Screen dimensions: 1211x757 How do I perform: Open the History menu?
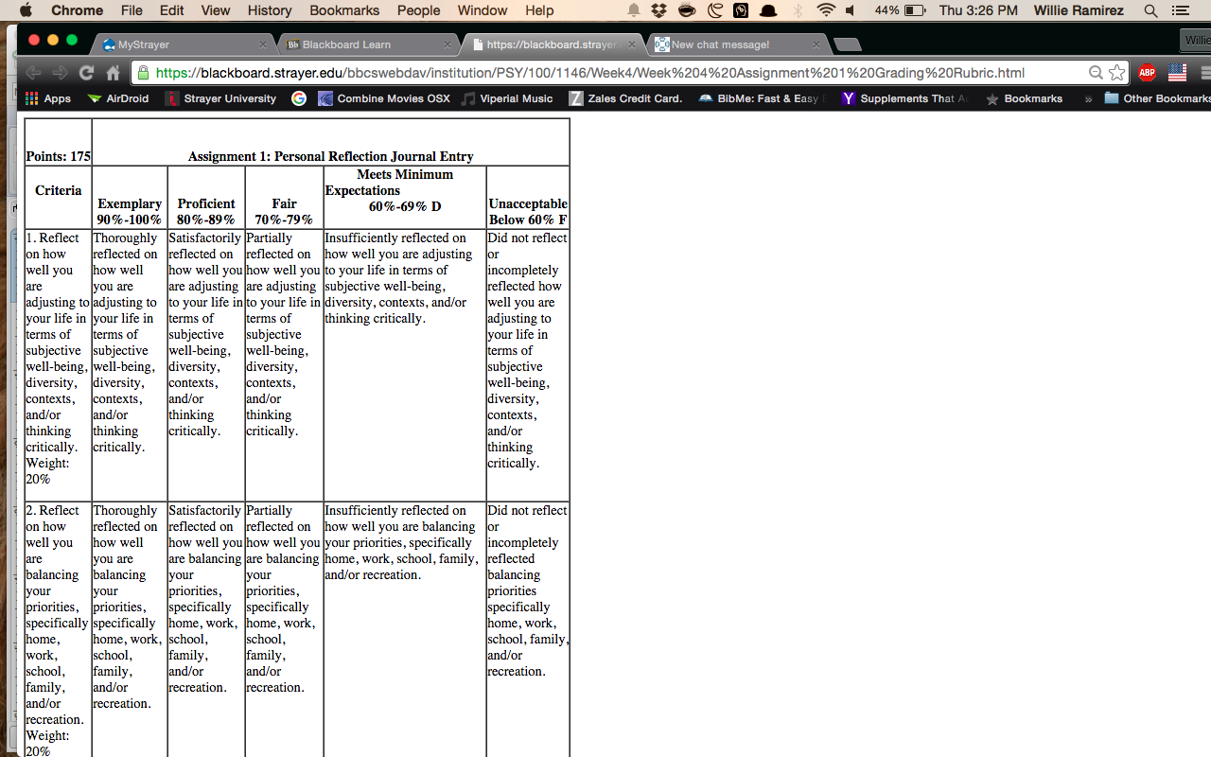pos(270,10)
